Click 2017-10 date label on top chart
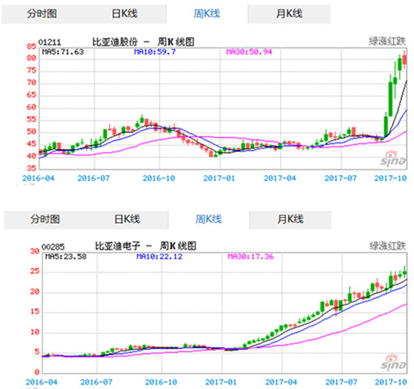 tap(390, 178)
